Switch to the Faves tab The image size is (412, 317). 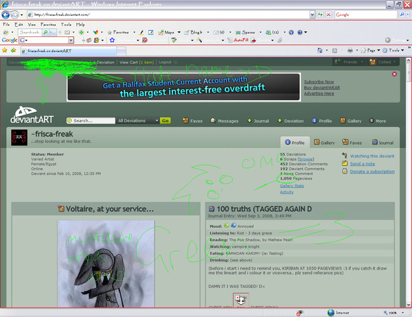352,143
